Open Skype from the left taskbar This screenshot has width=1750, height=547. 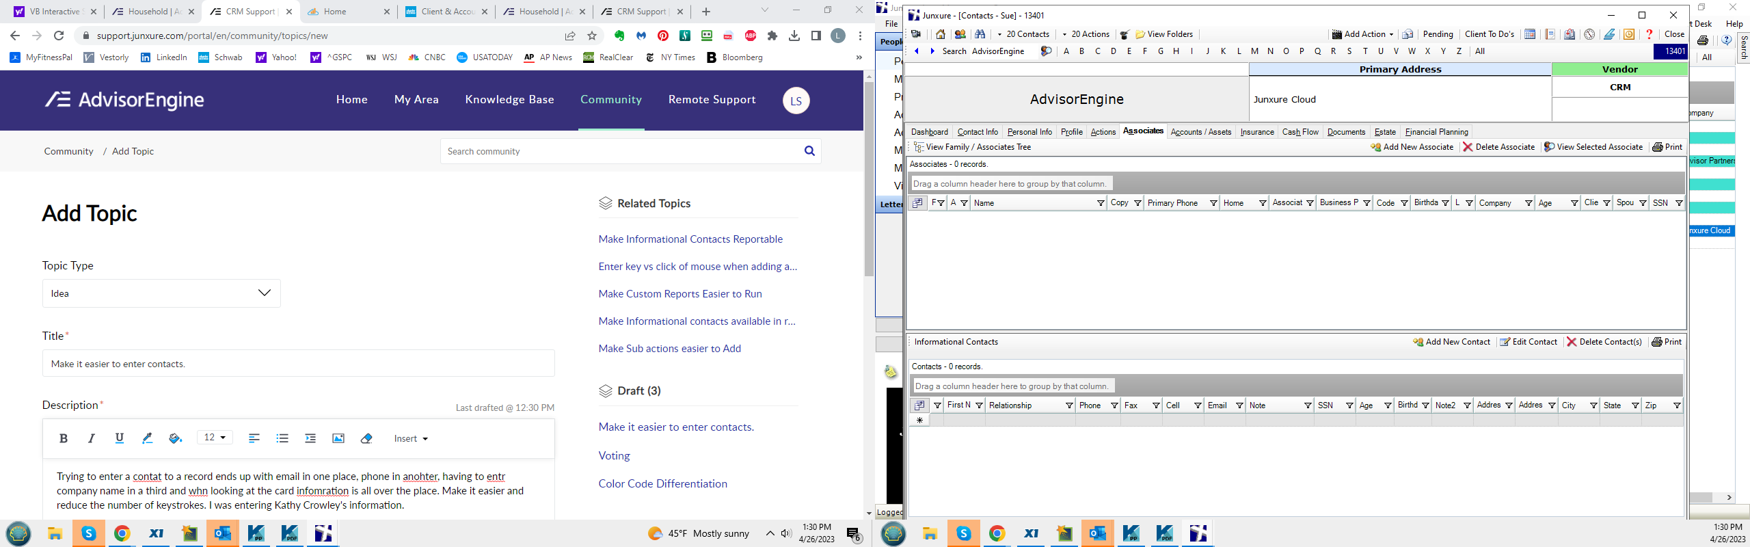click(x=89, y=533)
